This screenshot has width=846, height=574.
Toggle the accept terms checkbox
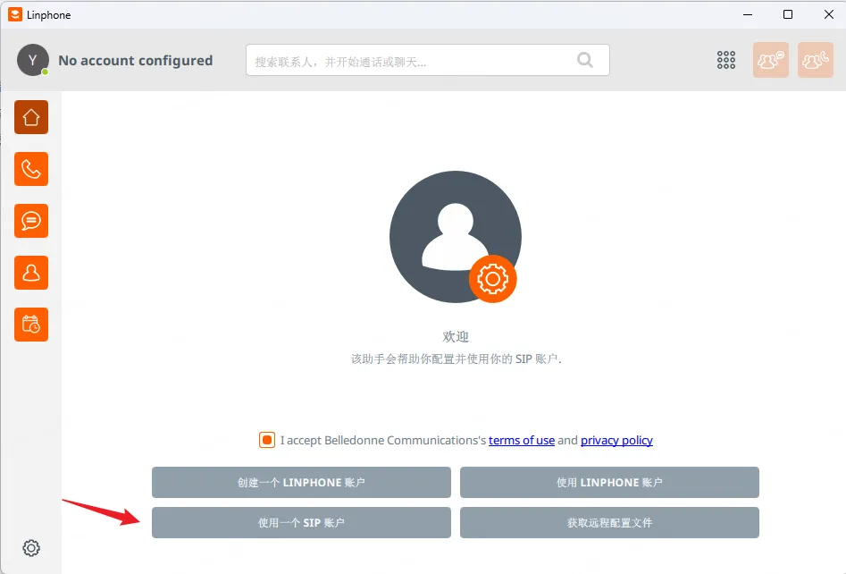(266, 439)
